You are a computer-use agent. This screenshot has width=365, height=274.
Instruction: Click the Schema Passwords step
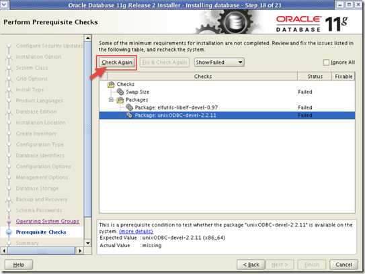pos(39,210)
